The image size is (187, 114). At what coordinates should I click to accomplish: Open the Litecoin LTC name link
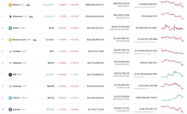pos(19,109)
